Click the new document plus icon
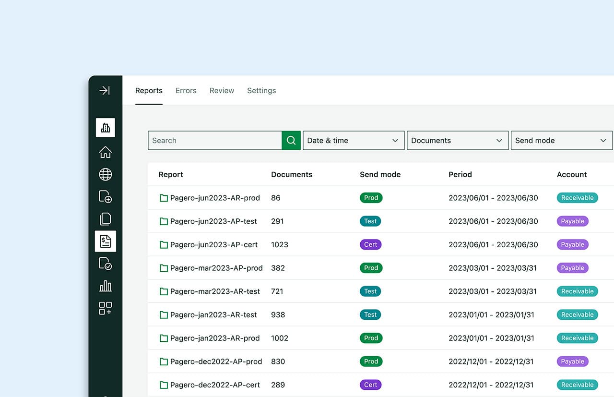 point(106,196)
